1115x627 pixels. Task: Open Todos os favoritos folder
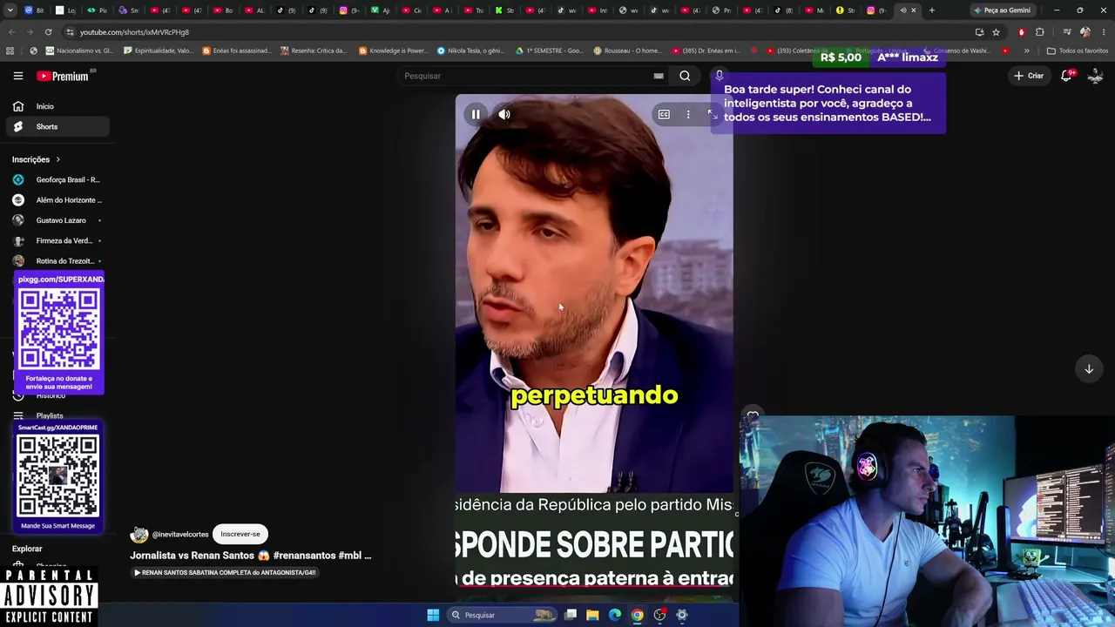[x=1078, y=51]
